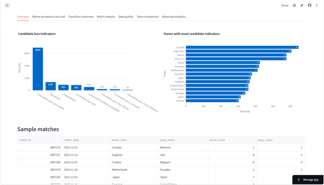The image size is (324, 185).
Task: Open the Advanced analytics tab
Action: [174, 17]
